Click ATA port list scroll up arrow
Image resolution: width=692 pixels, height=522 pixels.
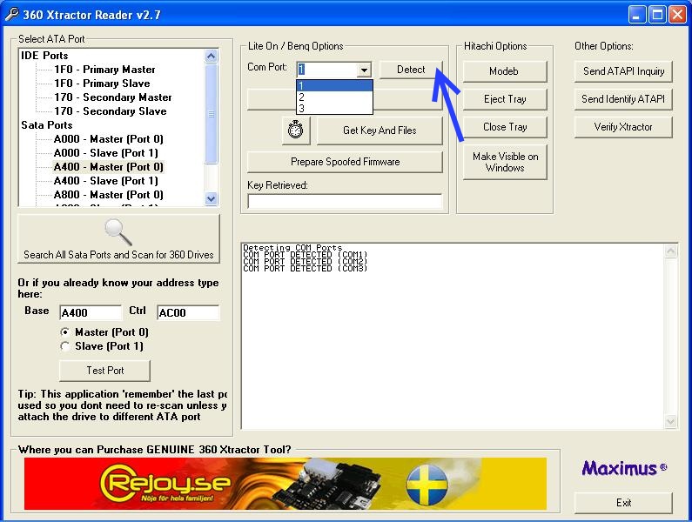pyautogui.click(x=211, y=56)
